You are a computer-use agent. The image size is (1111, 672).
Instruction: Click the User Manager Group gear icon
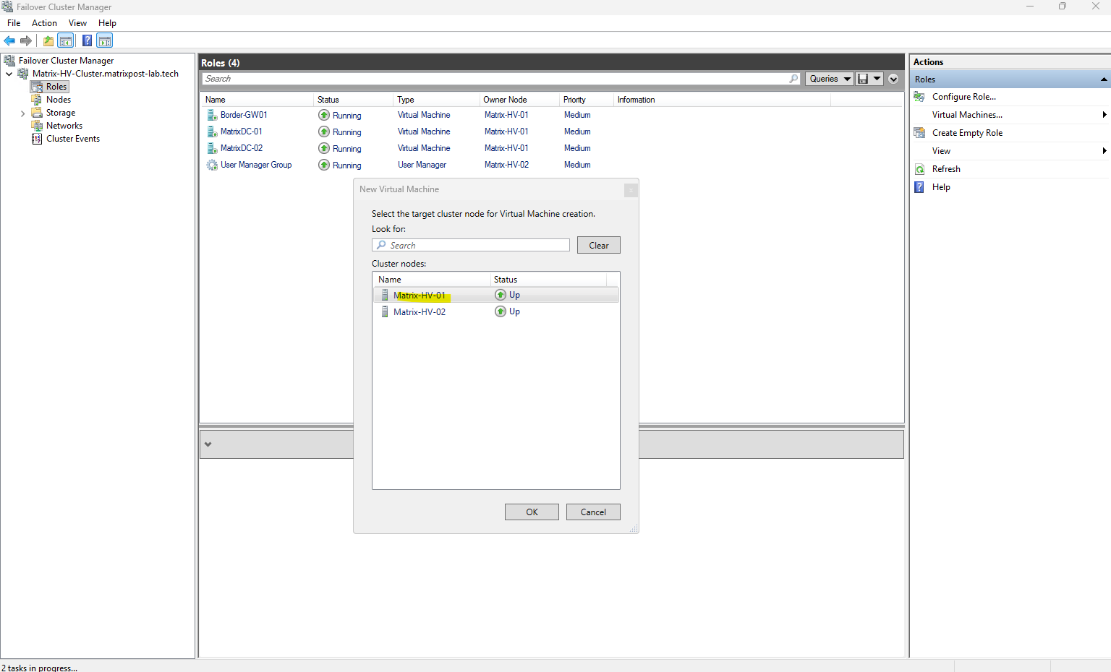[212, 165]
